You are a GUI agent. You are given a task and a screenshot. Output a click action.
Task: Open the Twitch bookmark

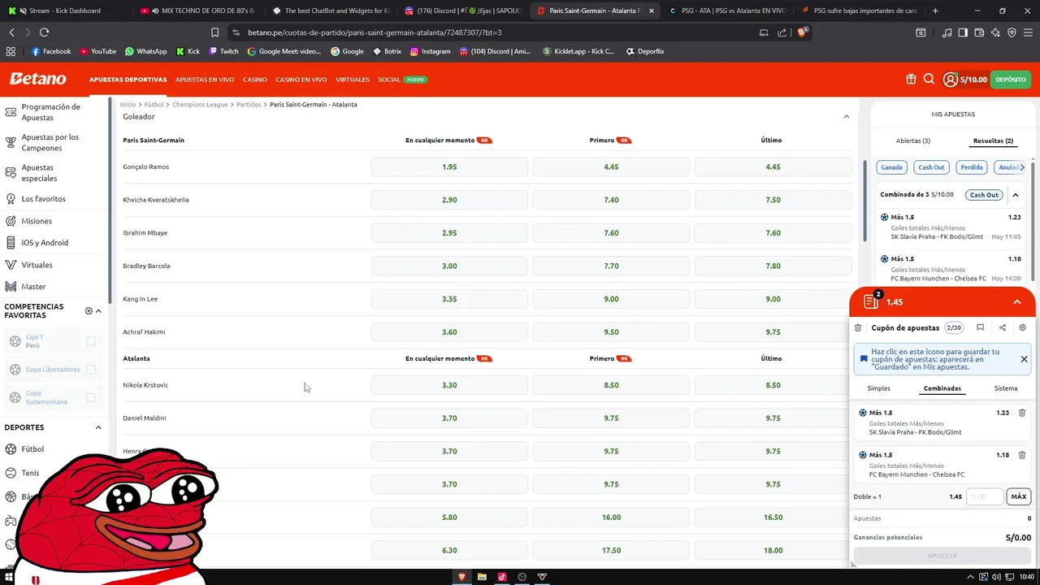pyautogui.click(x=223, y=51)
